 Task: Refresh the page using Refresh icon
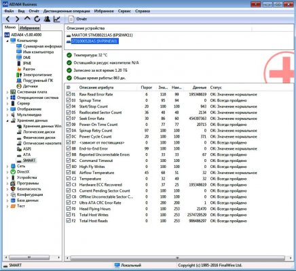coord(37,19)
